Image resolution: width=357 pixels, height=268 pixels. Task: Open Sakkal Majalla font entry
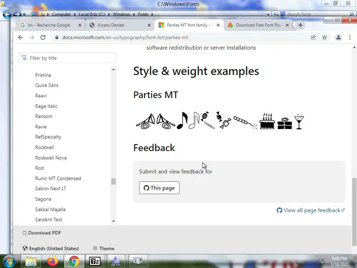pyautogui.click(x=50, y=209)
